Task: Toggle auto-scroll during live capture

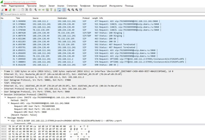Action: (59, 10)
